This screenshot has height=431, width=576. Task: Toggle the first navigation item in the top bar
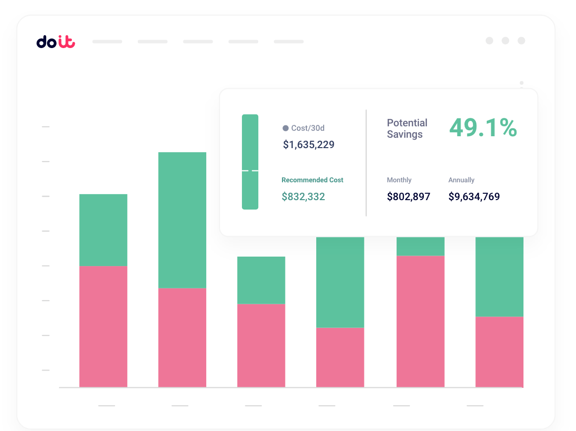[107, 42]
